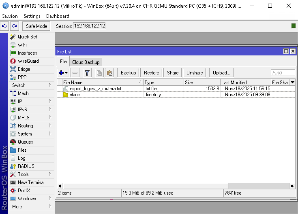Open the Interfaces list
The height and width of the screenshot is (214, 298).
[31, 53]
